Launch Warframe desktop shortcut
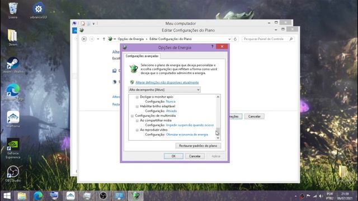 point(13,119)
